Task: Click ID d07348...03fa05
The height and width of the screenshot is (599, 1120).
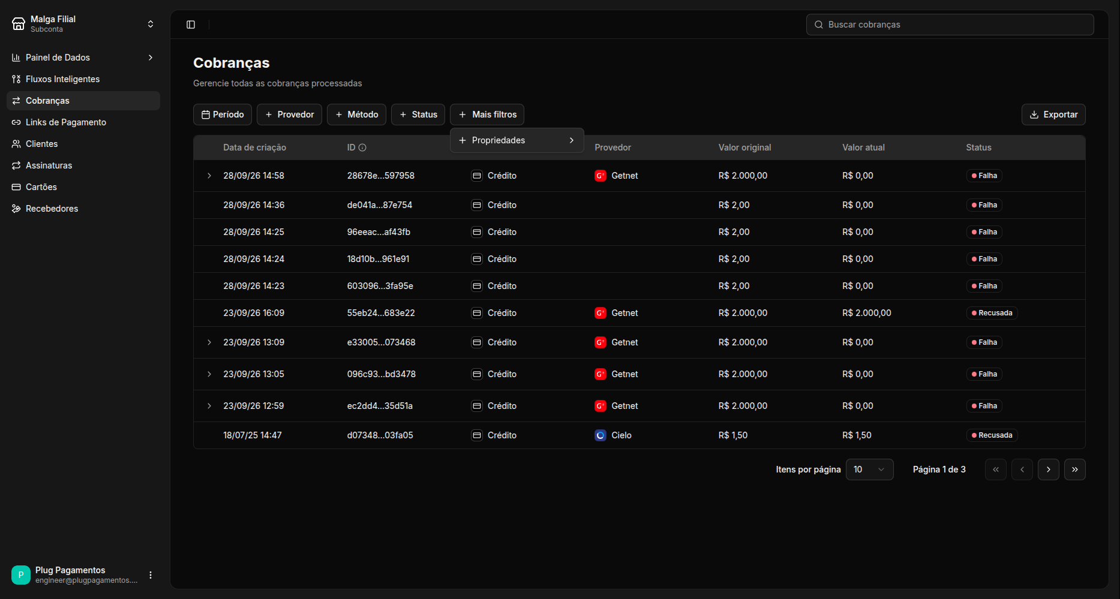Action: (380, 435)
